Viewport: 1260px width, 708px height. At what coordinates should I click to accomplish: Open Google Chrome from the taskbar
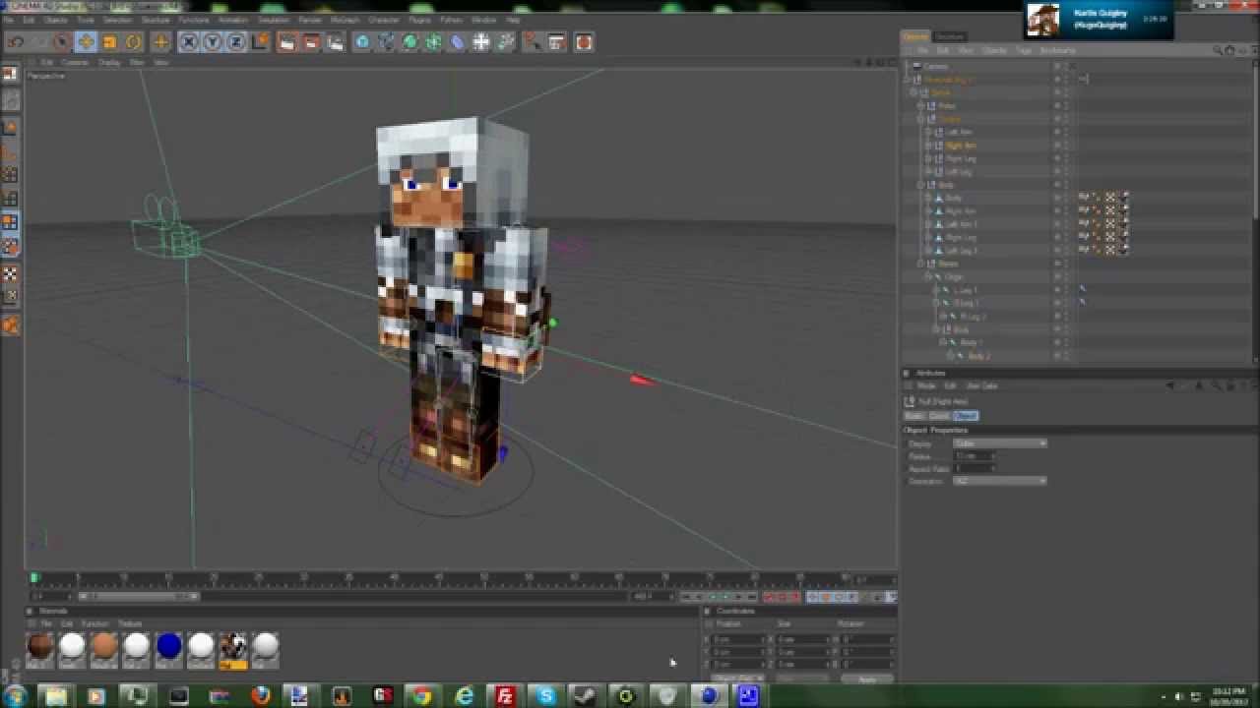[x=421, y=696]
